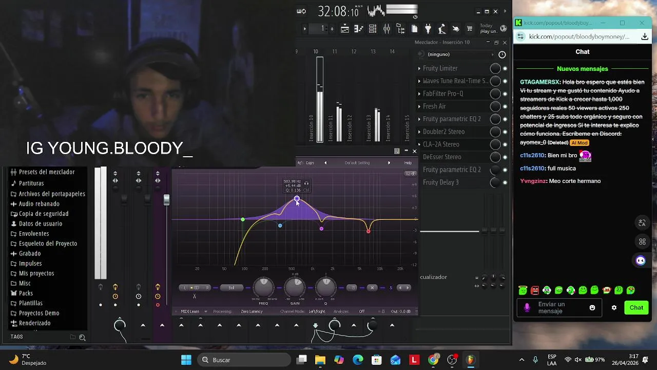The width and height of the screenshot is (657, 370).
Task: Open the content library shopping cart icon
Action: 470,28
